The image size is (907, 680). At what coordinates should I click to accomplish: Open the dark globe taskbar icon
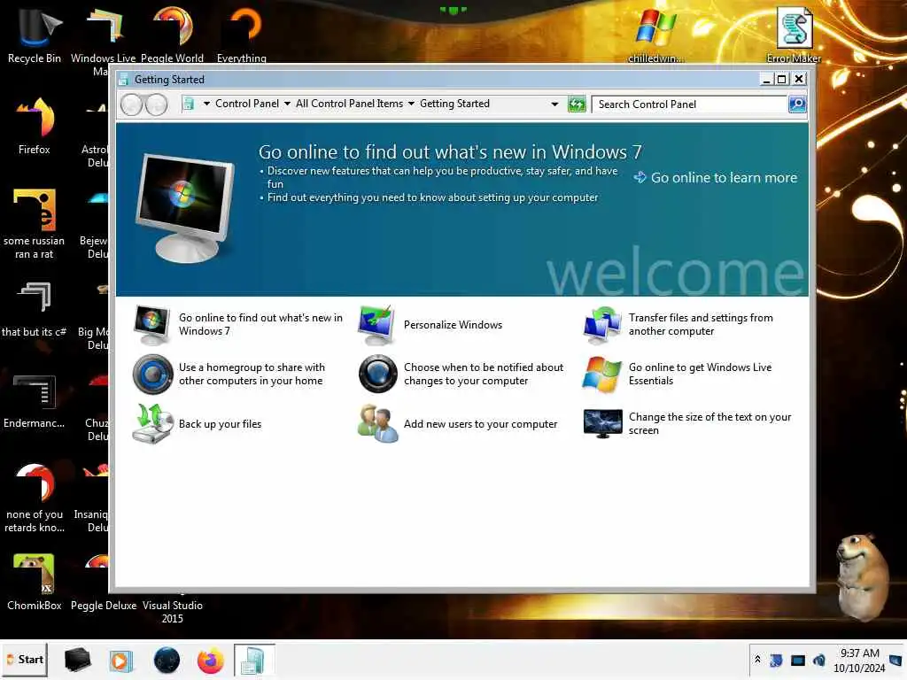[167, 660]
